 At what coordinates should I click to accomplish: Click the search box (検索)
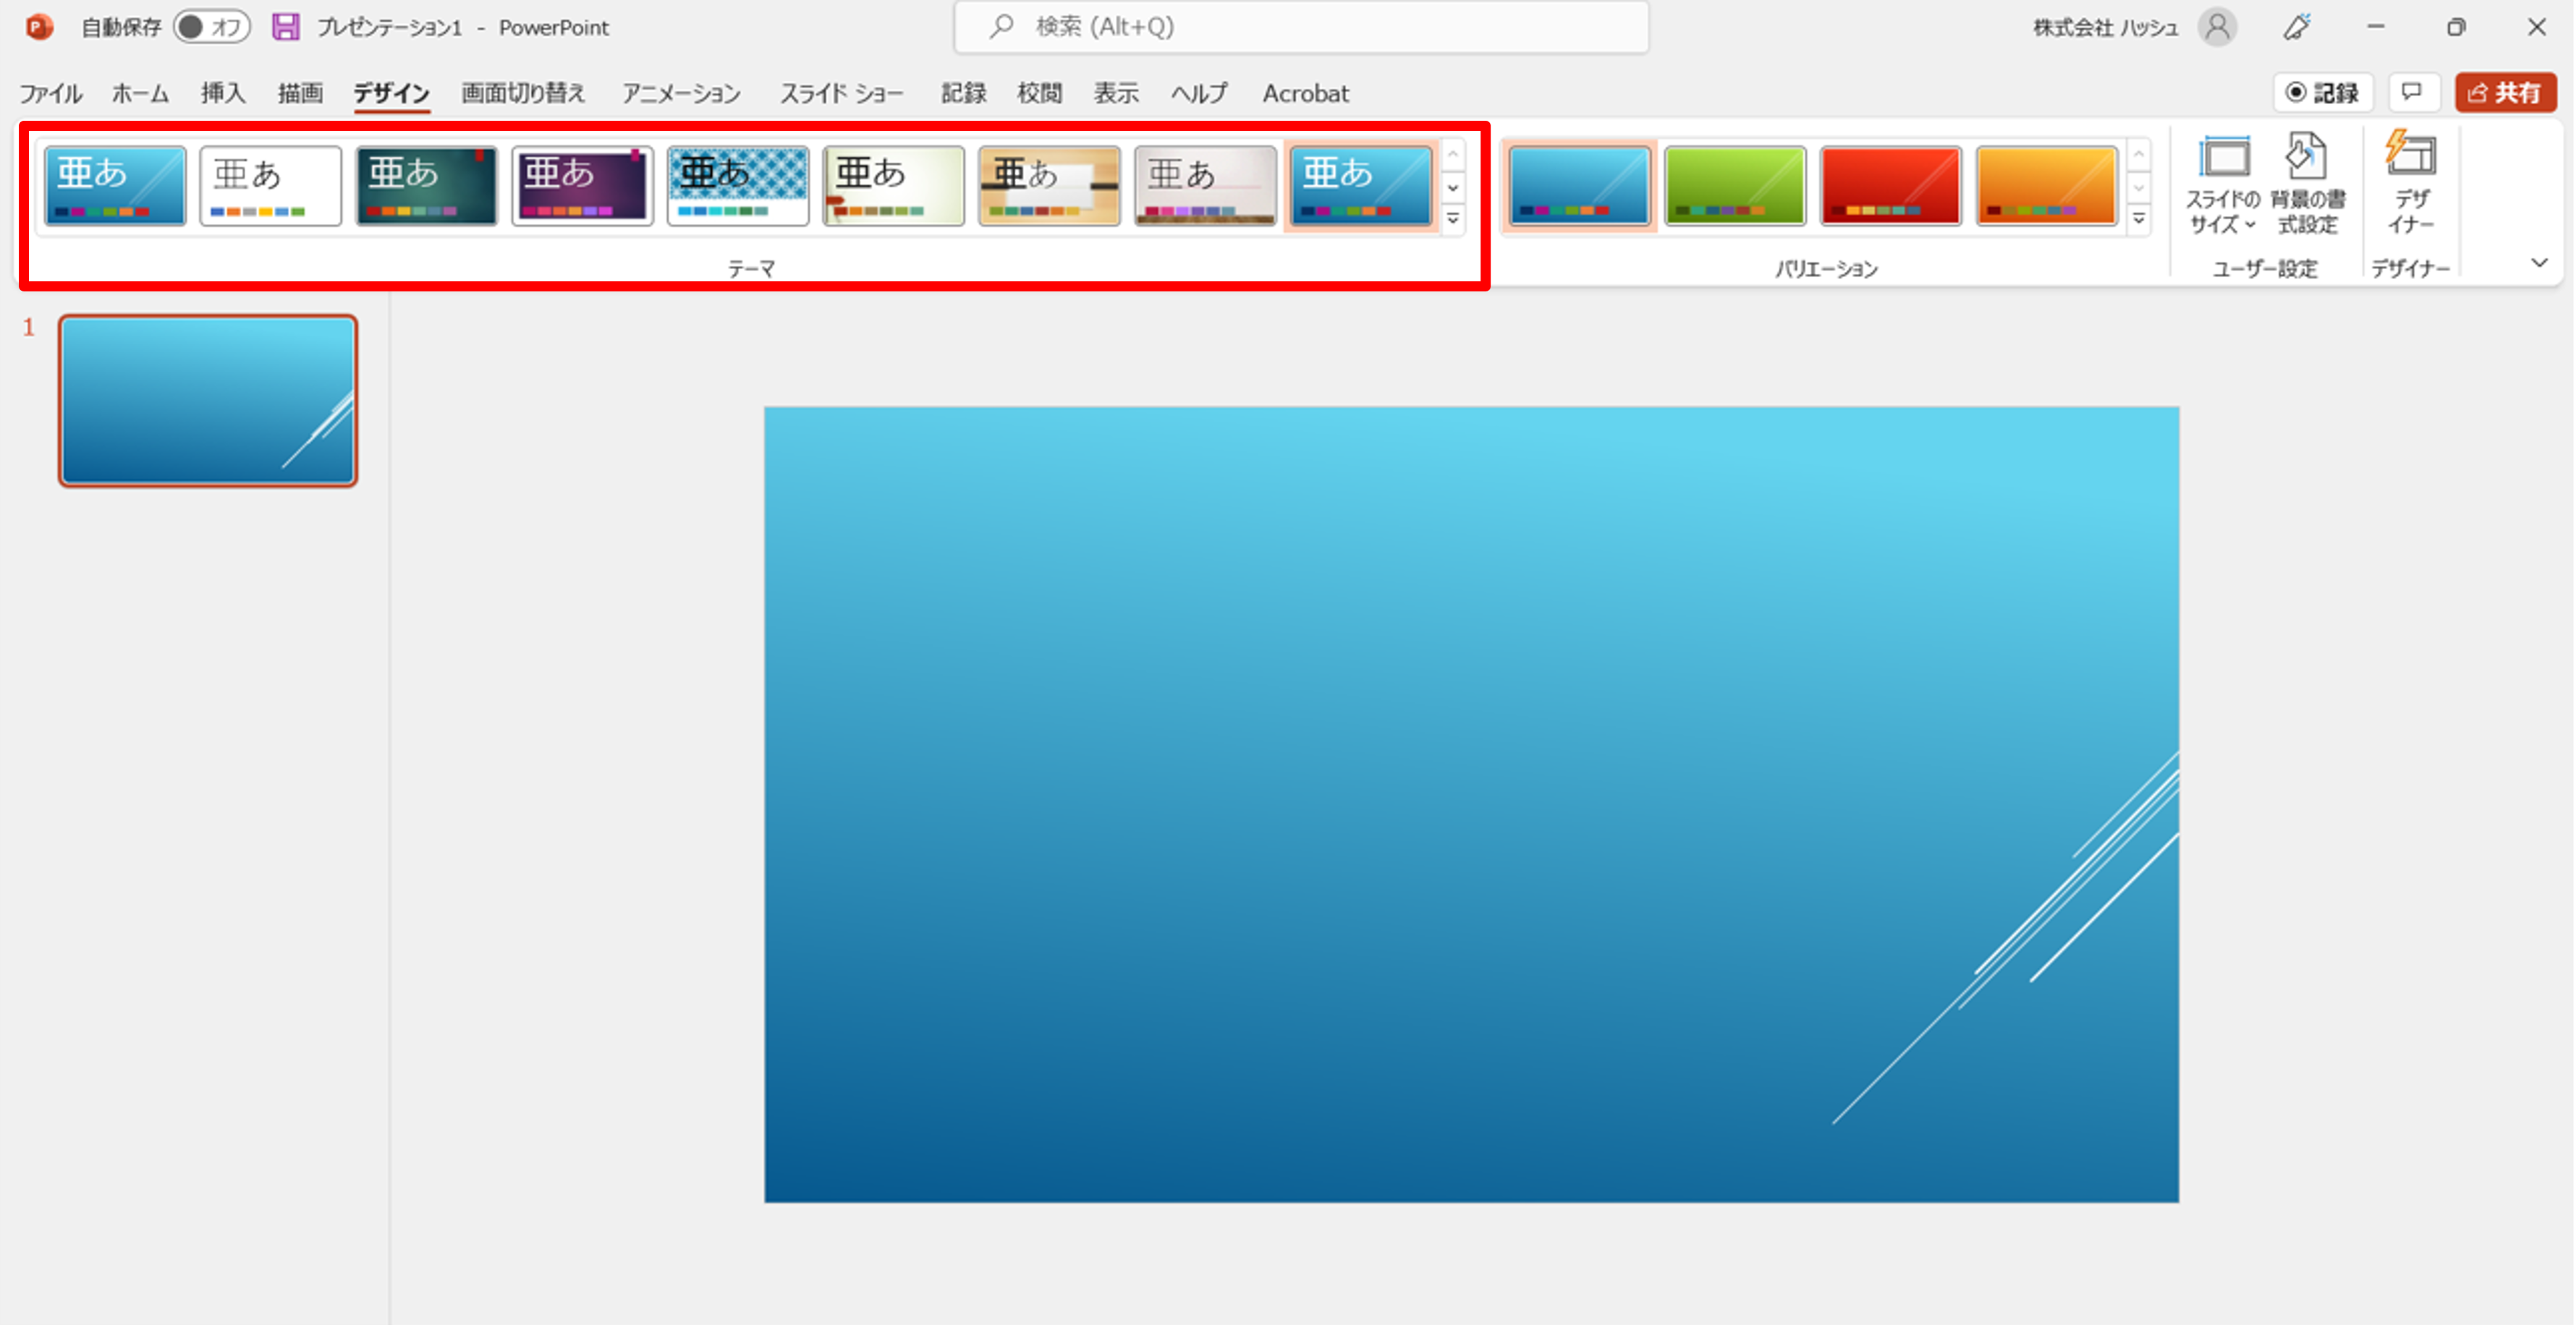(1300, 27)
